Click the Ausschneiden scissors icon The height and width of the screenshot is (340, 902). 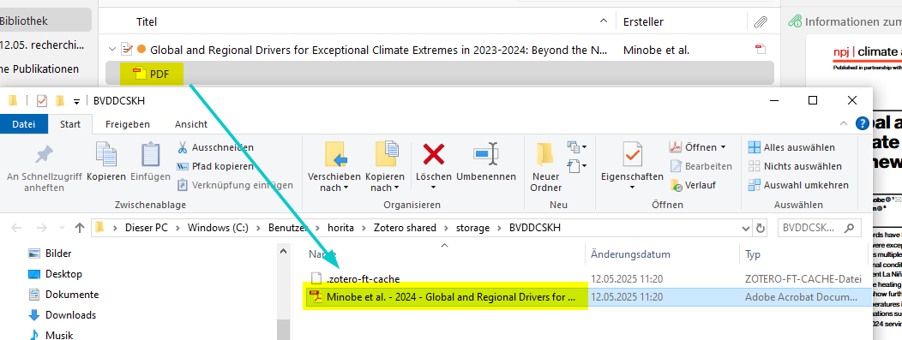click(x=183, y=147)
